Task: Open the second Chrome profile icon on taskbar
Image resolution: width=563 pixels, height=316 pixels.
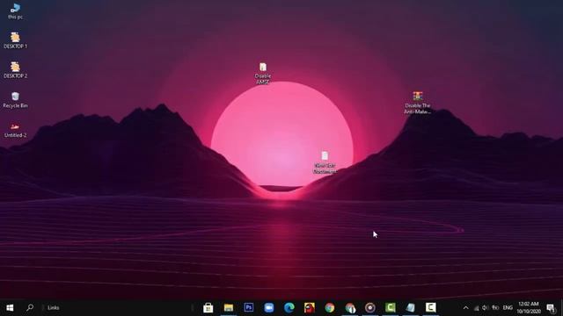Action: pos(350,307)
